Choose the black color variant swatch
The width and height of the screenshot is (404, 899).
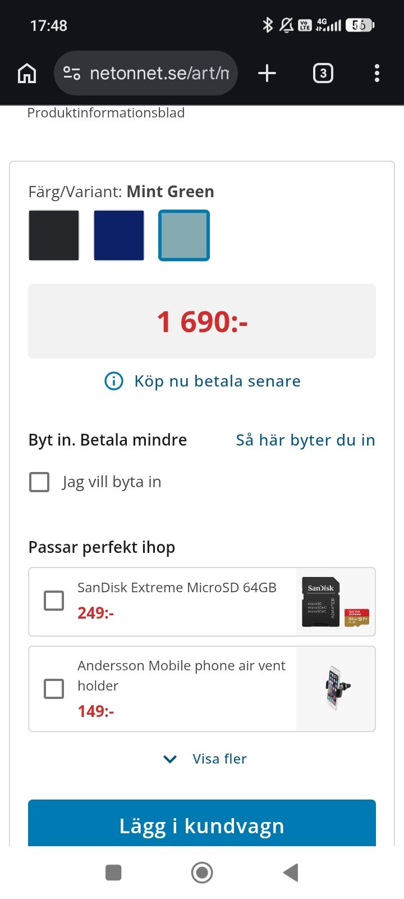click(x=54, y=235)
